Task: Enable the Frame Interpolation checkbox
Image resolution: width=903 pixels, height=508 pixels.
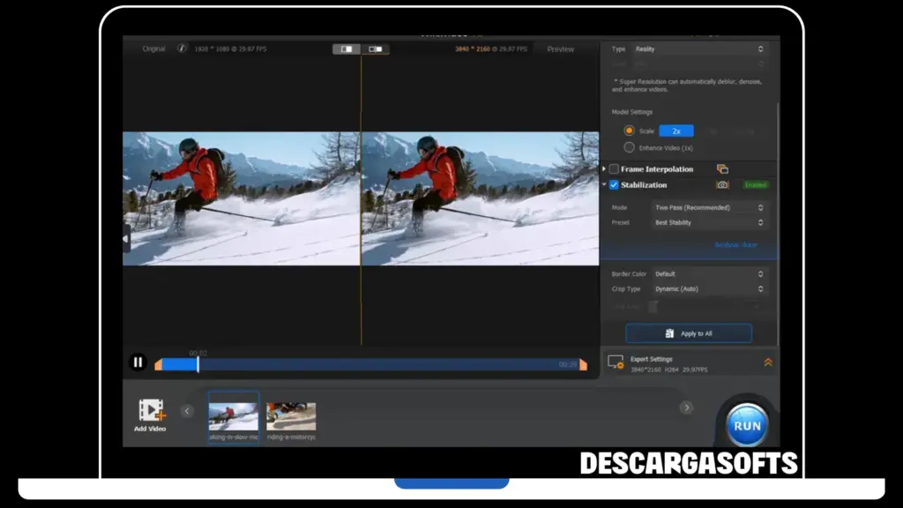Action: click(614, 169)
